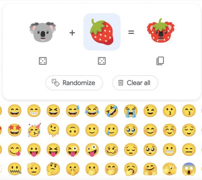202x180 pixels.
Task: Select the highlighted strawberry emoji slot
Action: coord(102,32)
